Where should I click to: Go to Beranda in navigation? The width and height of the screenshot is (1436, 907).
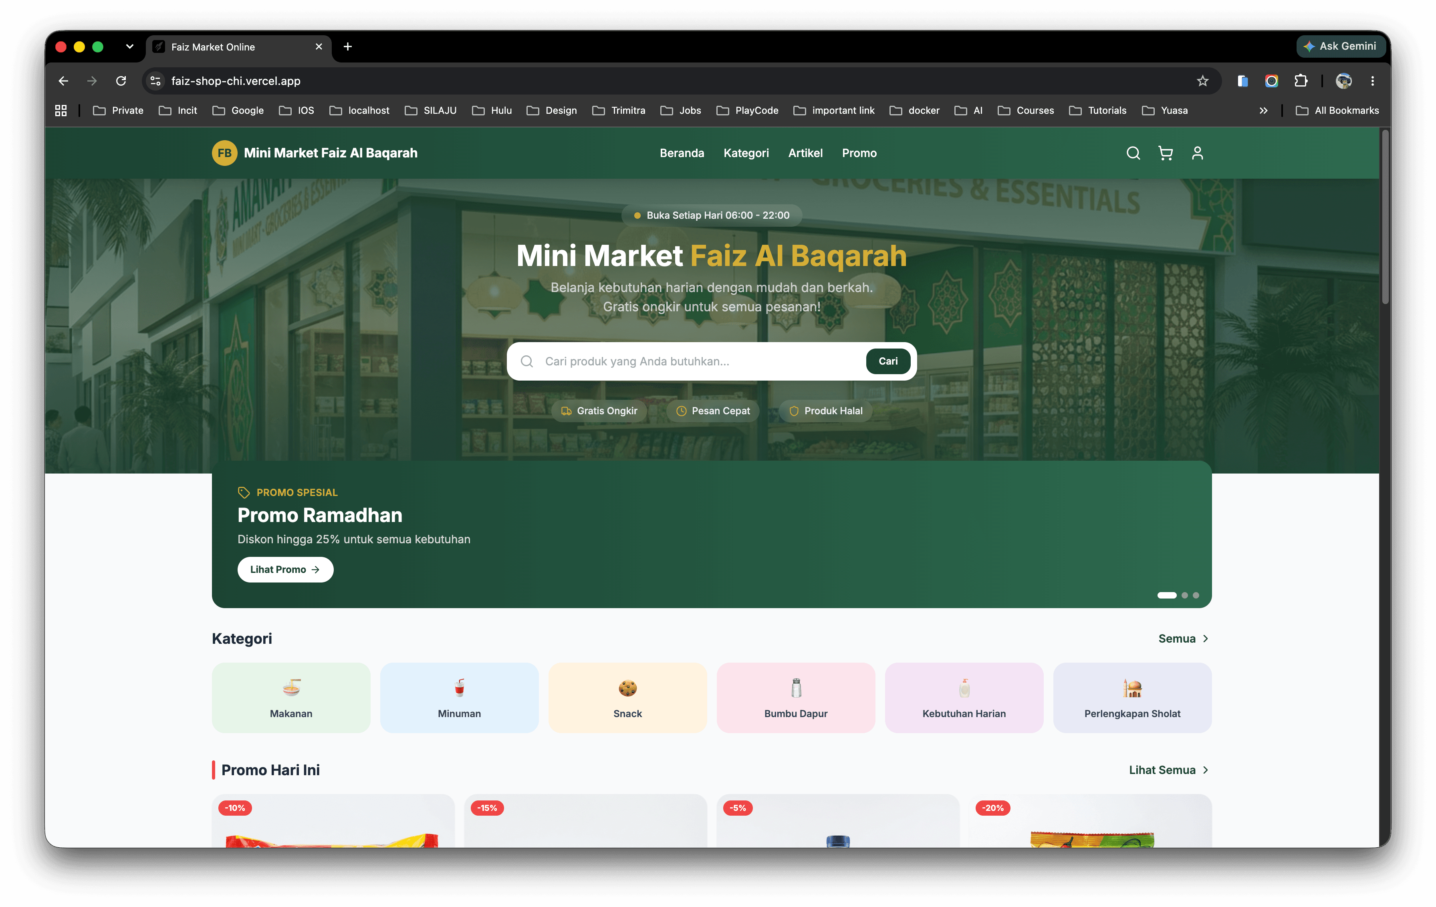click(682, 153)
